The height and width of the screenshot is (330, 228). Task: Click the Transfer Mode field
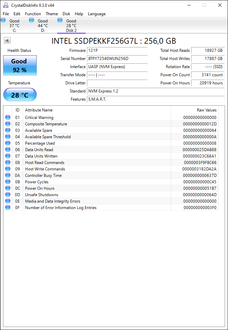pos(117,75)
